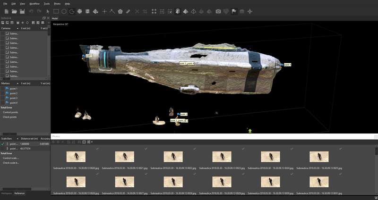Screen dimensions: 378x200
Task: Click the New project icon
Action: [7, 11]
